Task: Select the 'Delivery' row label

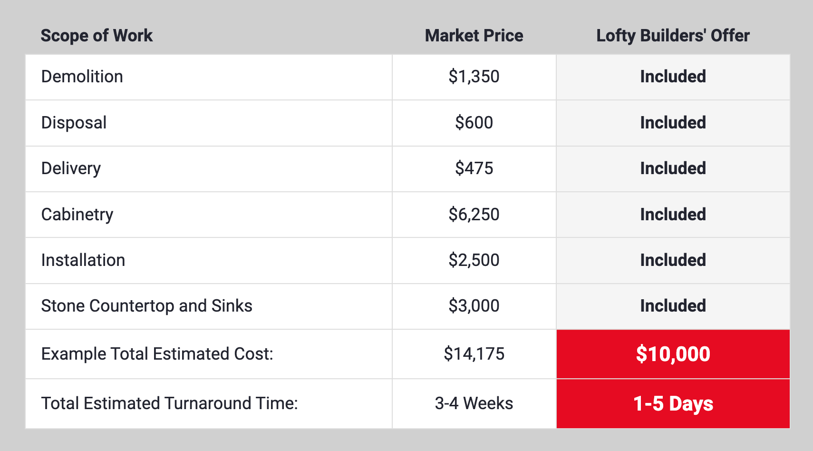Action: click(71, 168)
